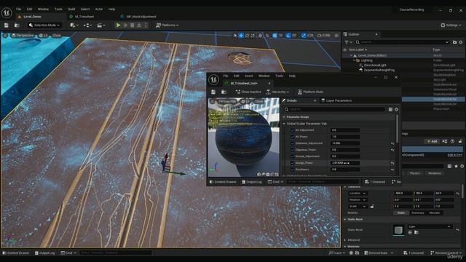Select the Rotate gizmo tool in viewport toolbar

(x=247, y=36)
